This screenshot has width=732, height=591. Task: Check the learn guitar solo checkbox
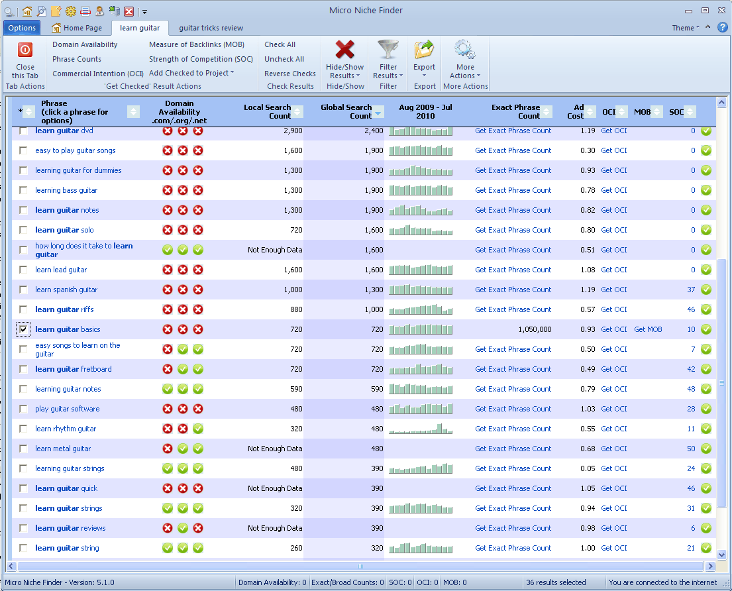coord(23,230)
